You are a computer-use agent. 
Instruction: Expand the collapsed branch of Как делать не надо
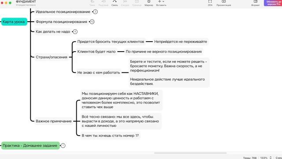[x=75, y=31]
